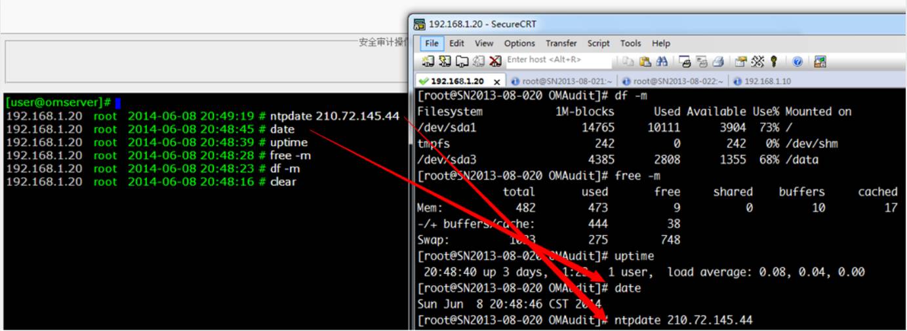Screen dimensions: 907x331
Task: Click the printer icon in the toolbar
Action: (x=718, y=62)
